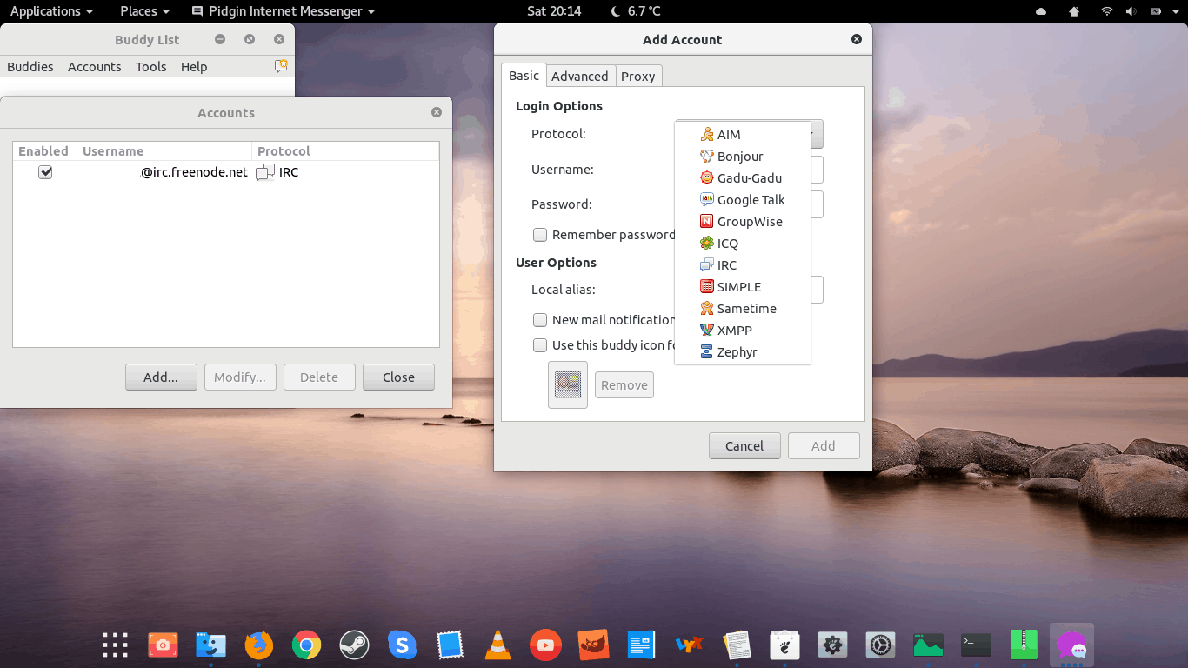Enable Remember password checkbox

pos(540,235)
